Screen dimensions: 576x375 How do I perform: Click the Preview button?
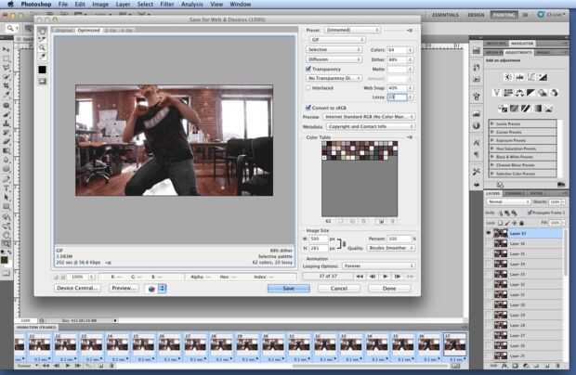tap(124, 288)
